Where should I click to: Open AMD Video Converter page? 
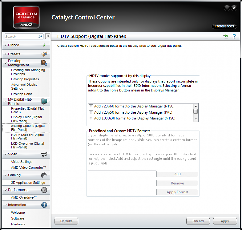pyautogui.click(x=28, y=167)
